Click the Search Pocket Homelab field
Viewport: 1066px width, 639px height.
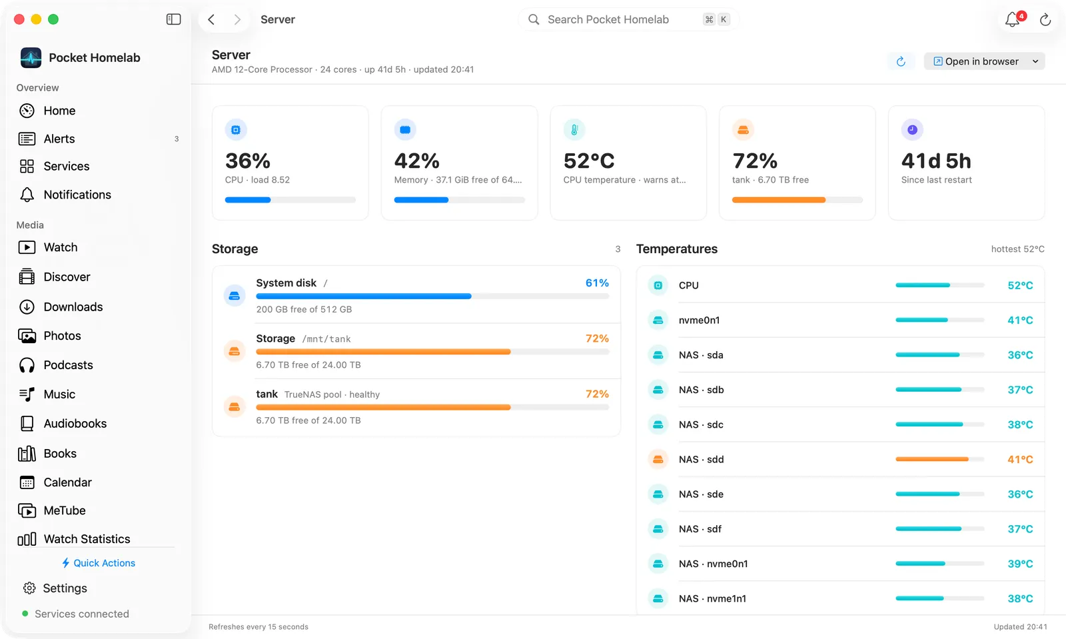pyautogui.click(x=628, y=19)
